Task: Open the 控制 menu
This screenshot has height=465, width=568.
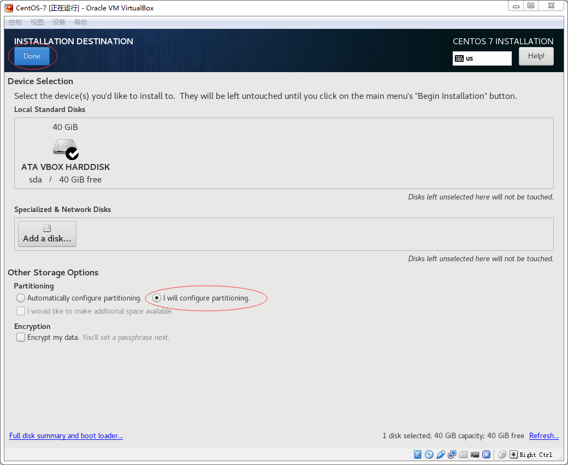Action: point(15,22)
